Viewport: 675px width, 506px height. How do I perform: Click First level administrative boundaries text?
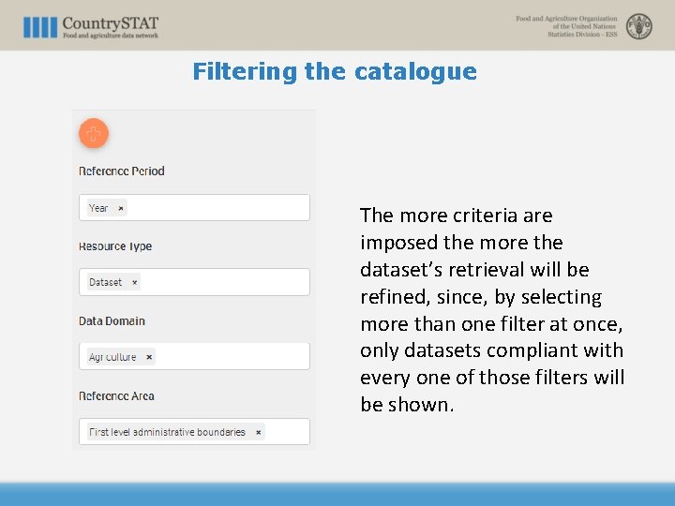(x=167, y=432)
